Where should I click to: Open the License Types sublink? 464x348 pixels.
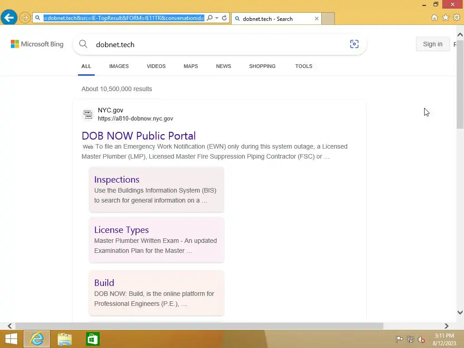pyautogui.click(x=121, y=230)
